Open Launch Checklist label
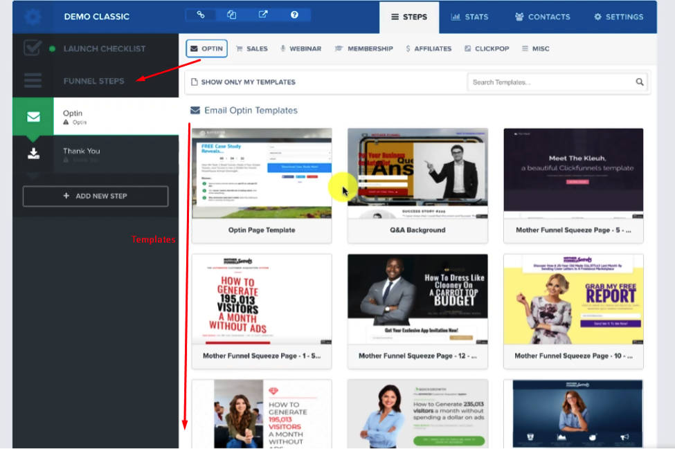This screenshot has width=675, height=449. (104, 48)
